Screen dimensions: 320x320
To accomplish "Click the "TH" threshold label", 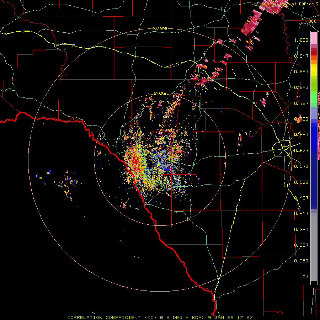I will pos(305,277).
